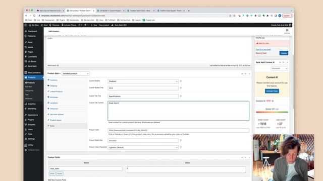
Task: Toggle the Rank Math Content AI panel
Action: pos(287,62)
